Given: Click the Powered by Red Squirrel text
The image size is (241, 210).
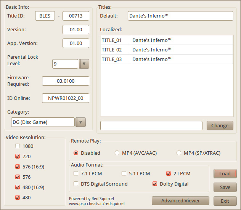Looking at the screenshot, I should [x=92, y=199].
